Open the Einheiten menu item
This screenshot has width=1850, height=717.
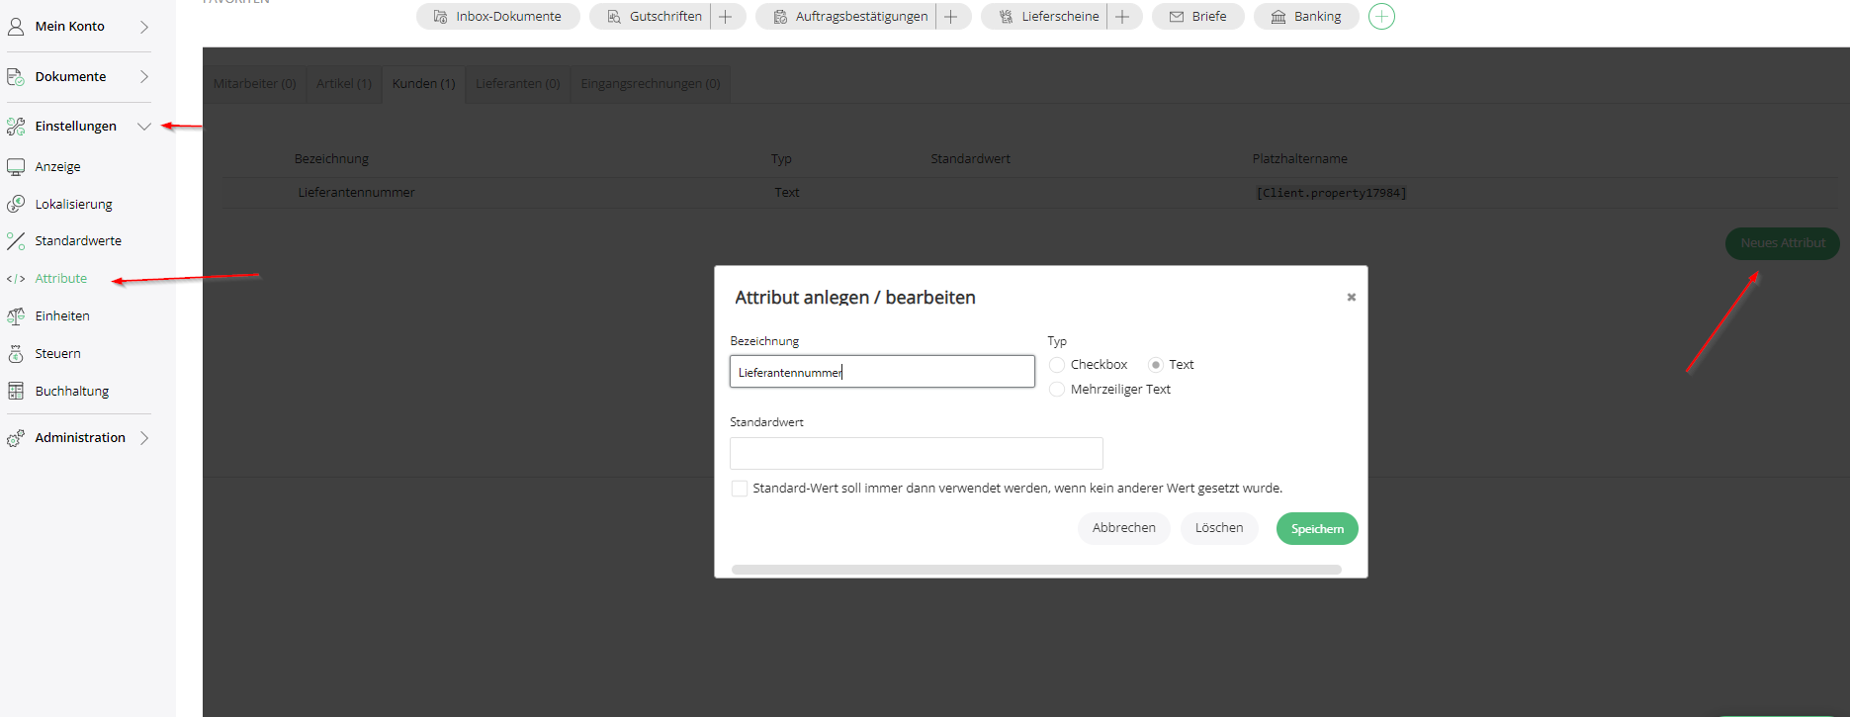[x=62, y=316]
